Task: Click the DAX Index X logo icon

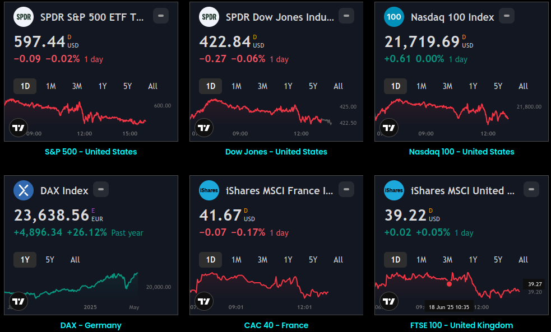Action: click(x=24, y=190)
